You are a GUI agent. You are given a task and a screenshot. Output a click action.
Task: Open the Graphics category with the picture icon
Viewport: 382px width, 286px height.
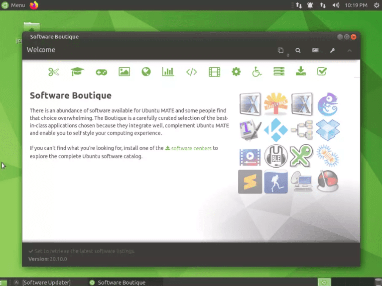tap(124, 72)
